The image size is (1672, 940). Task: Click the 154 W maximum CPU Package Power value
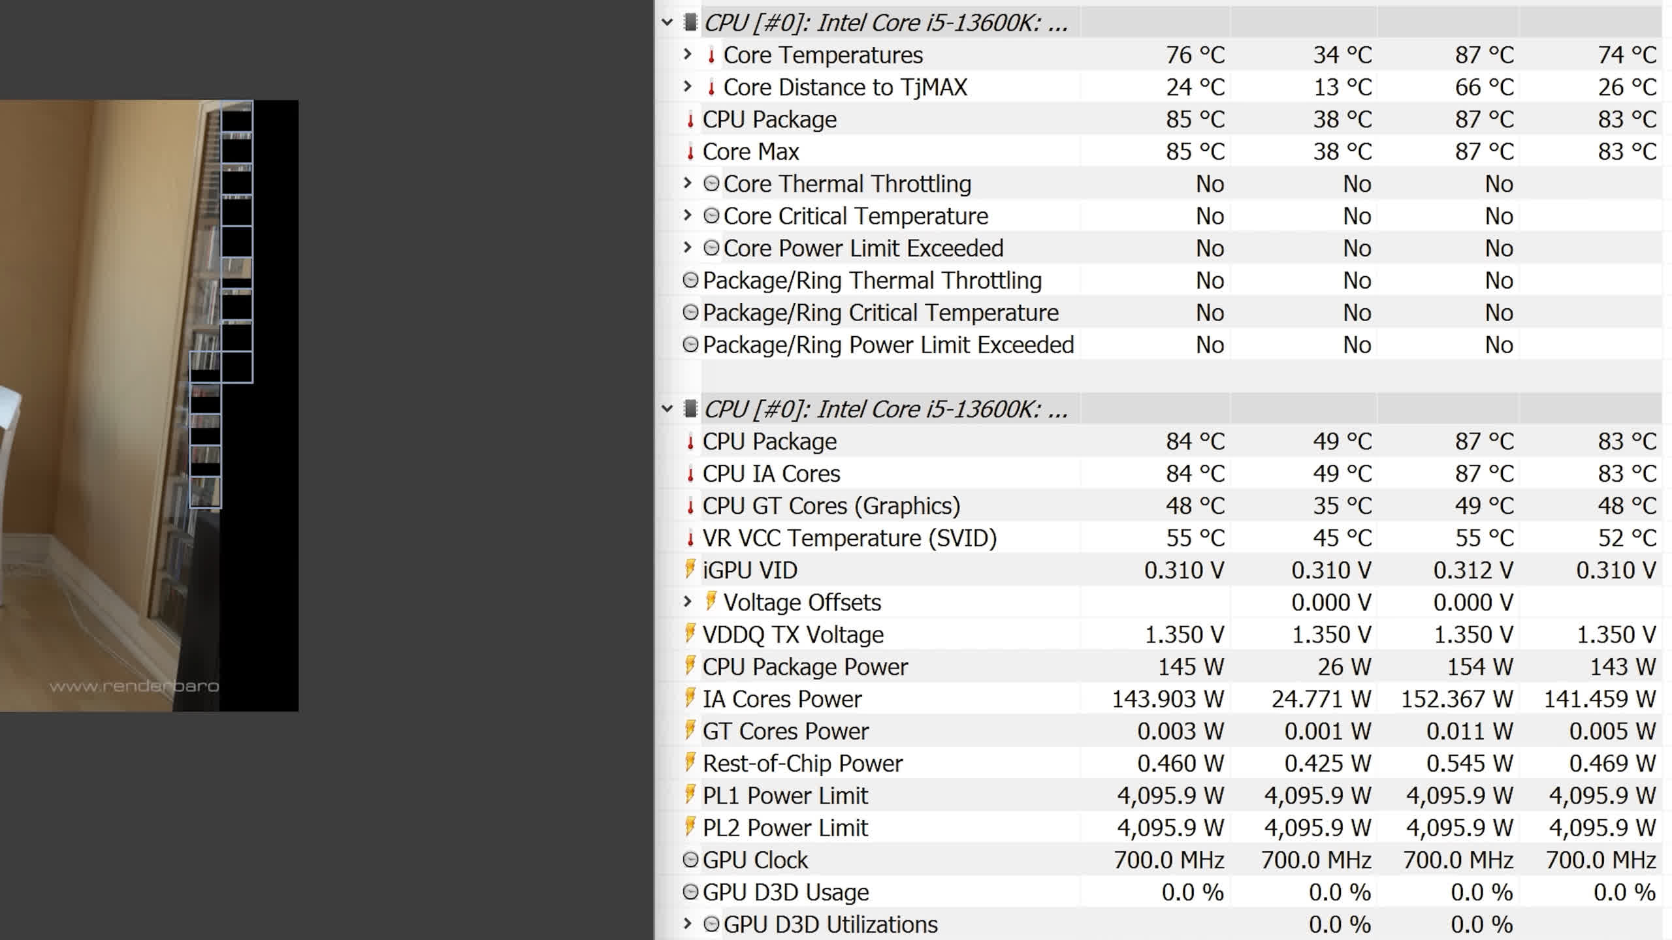click(x=1480, y=667)
